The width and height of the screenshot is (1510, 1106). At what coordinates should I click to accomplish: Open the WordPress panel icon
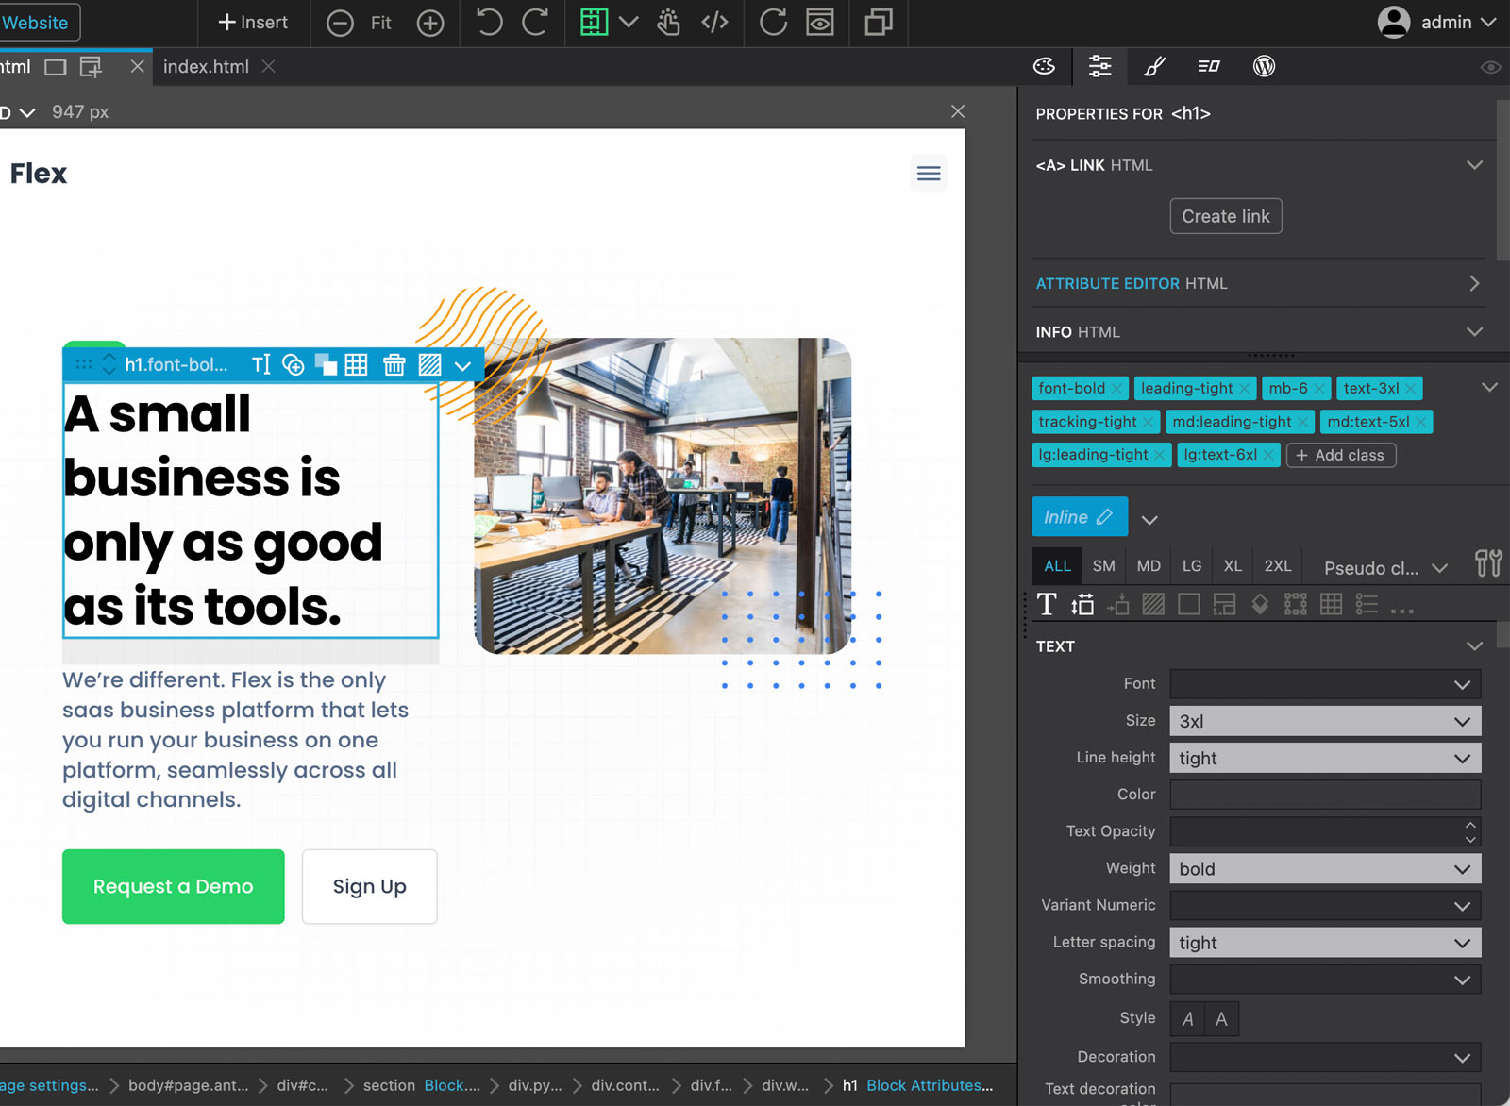tap(1264, 66)
